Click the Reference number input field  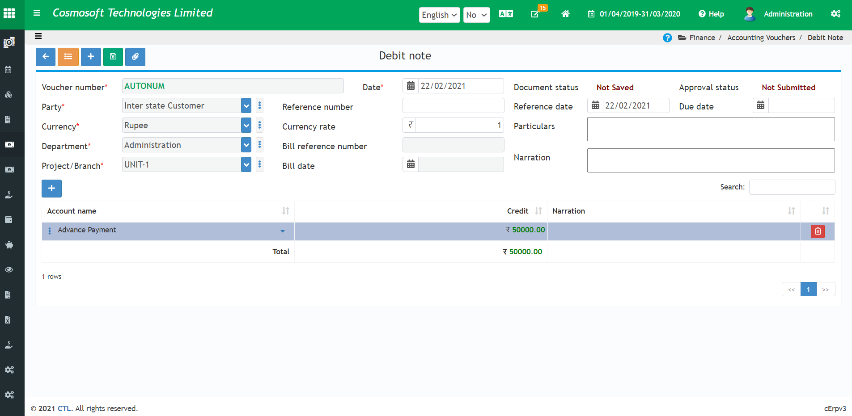[453, 106]
